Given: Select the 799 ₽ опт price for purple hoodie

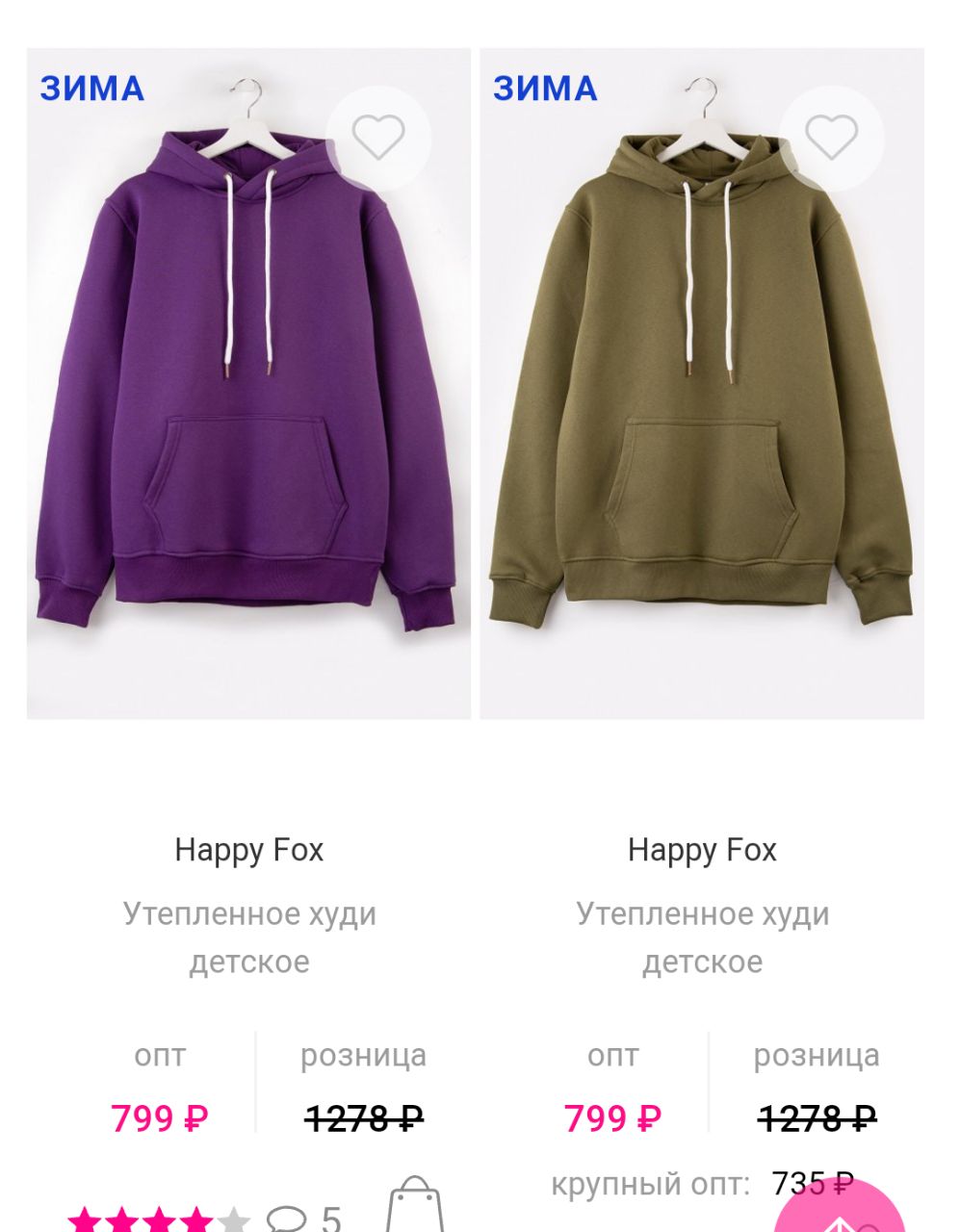Looking at the screenshot, I should [159, 1118].
